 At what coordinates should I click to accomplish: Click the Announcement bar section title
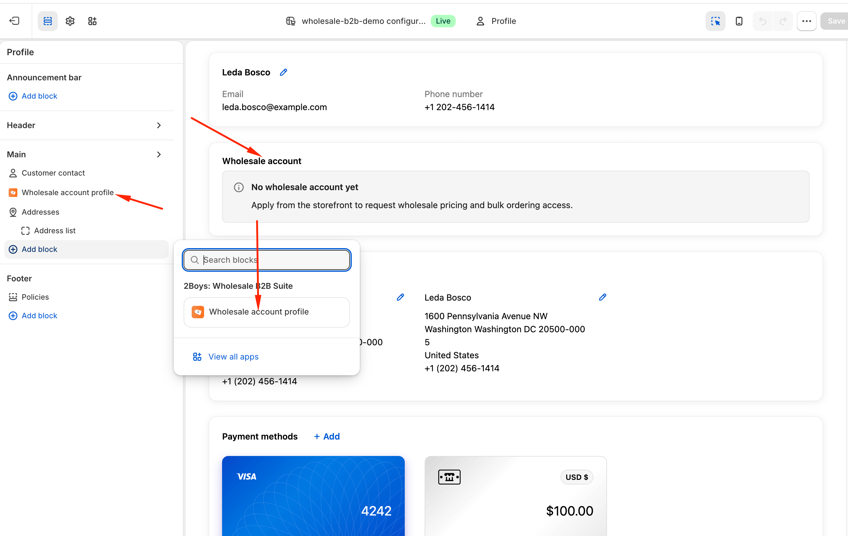click(x=44, y=78)
